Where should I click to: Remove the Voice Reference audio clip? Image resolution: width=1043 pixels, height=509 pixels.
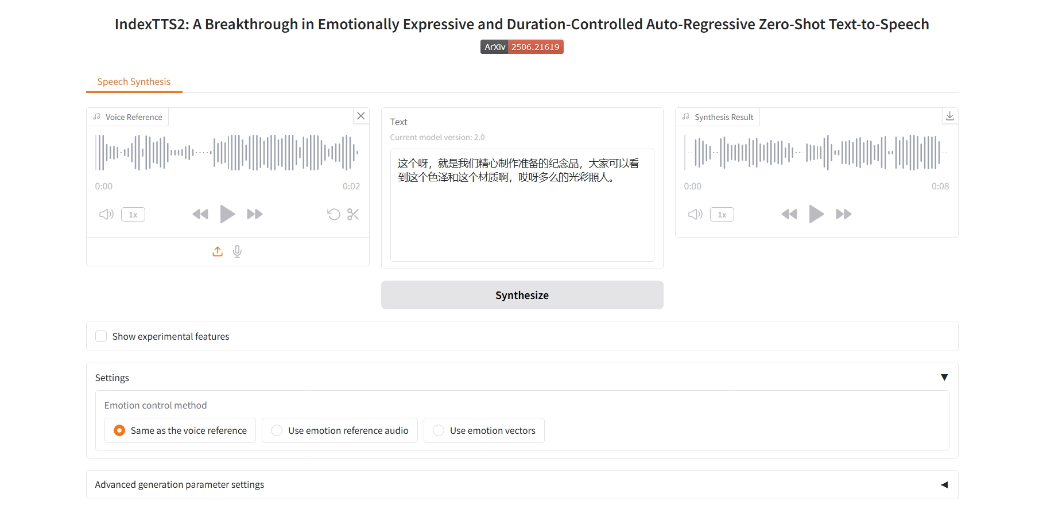(x=361, y=116)
